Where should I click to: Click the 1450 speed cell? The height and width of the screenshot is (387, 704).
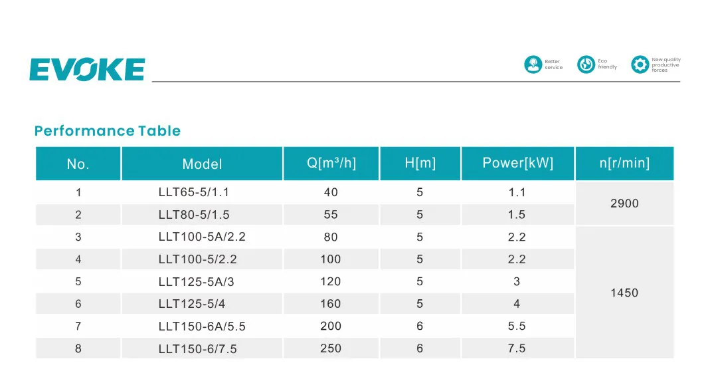pos(624,293)
